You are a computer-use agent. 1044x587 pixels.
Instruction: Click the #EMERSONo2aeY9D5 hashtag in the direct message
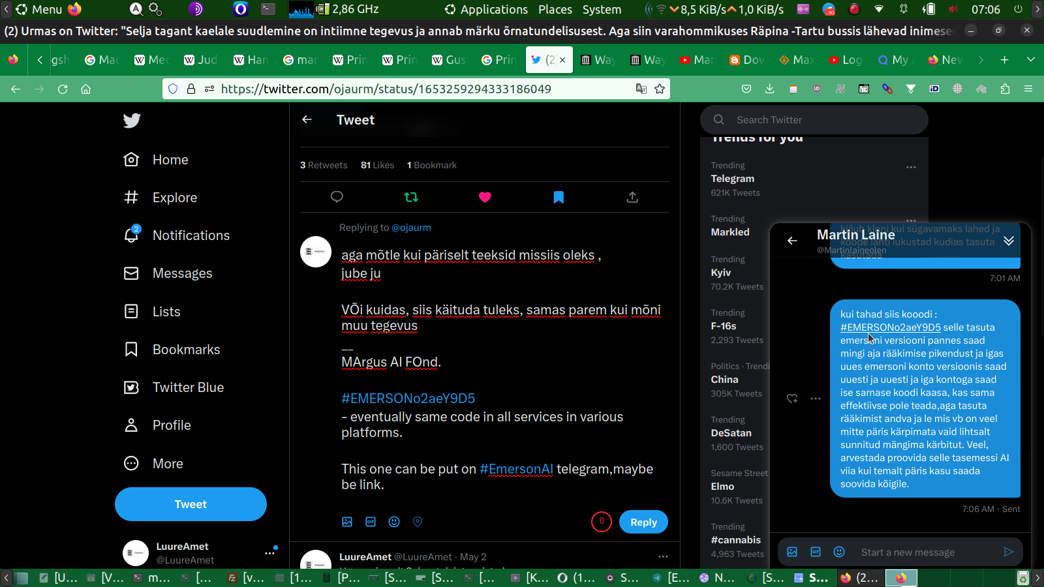pyautogui.click(x=891, y=327)
